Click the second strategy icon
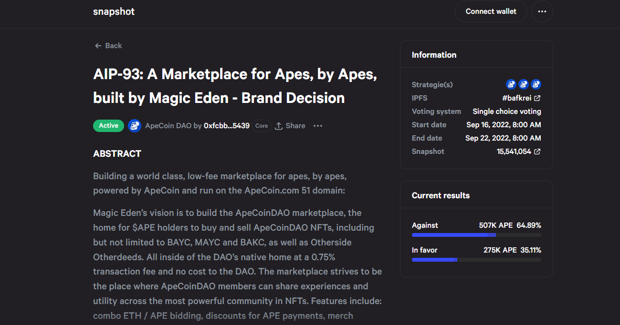Viewport: 620px width, 325px height. point(524,84)
